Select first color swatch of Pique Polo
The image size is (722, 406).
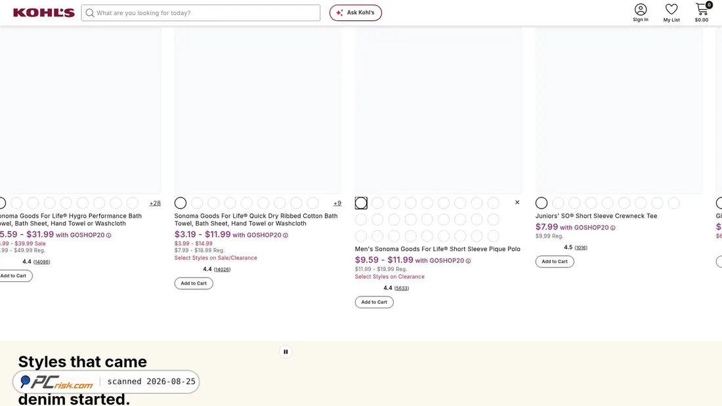[x=361, y=203]
